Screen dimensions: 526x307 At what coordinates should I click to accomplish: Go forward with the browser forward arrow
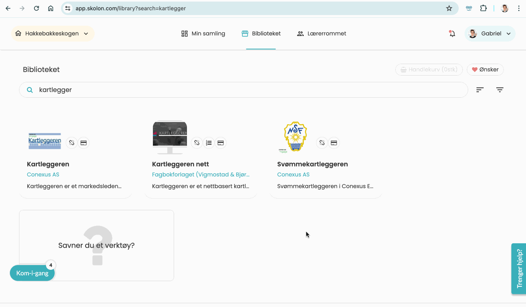22,8
